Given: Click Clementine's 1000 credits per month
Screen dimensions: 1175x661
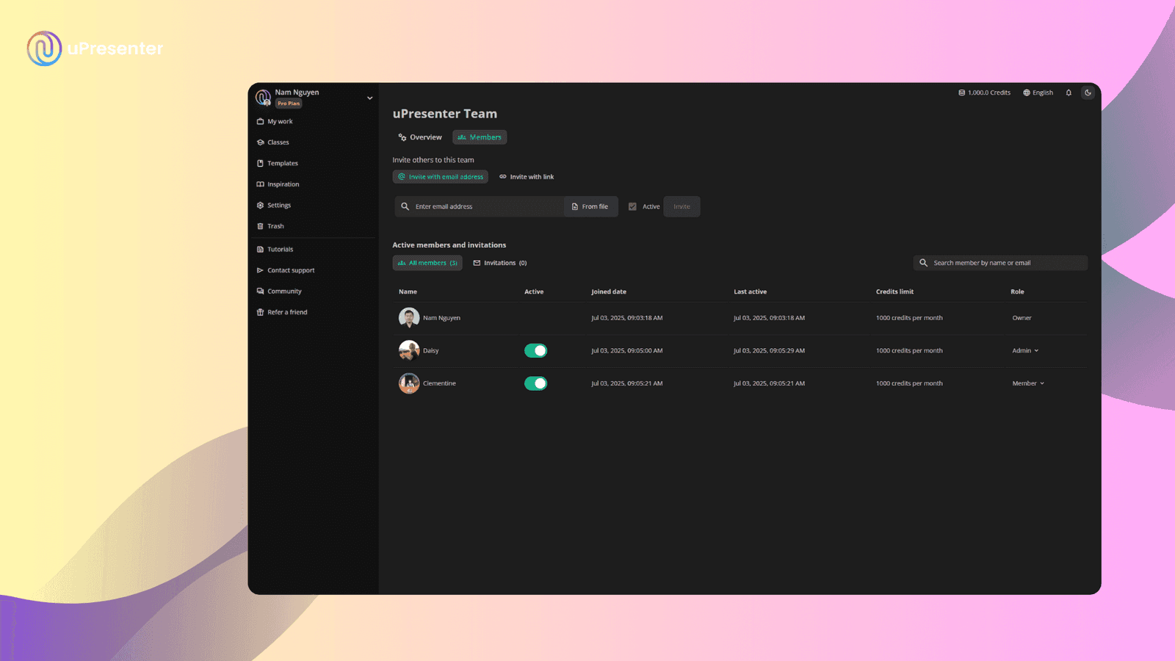Looking at the screenshot, I should click(x=909, y=383).
